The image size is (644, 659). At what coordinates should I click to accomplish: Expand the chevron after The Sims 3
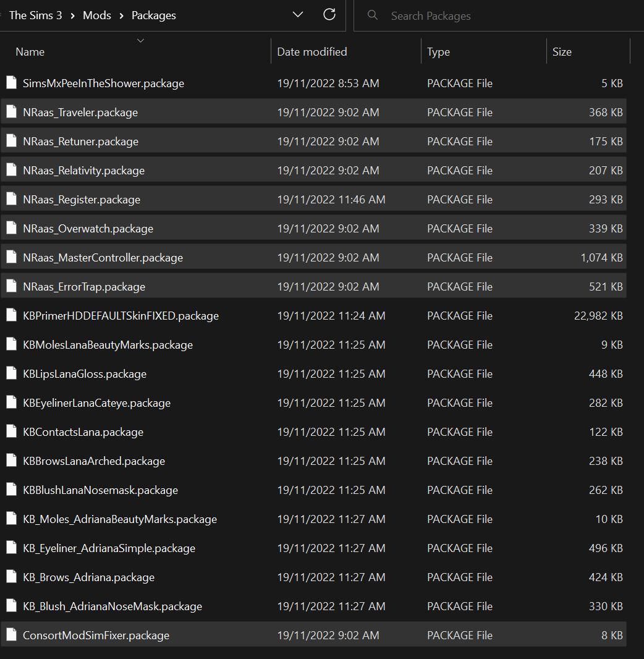73,15
